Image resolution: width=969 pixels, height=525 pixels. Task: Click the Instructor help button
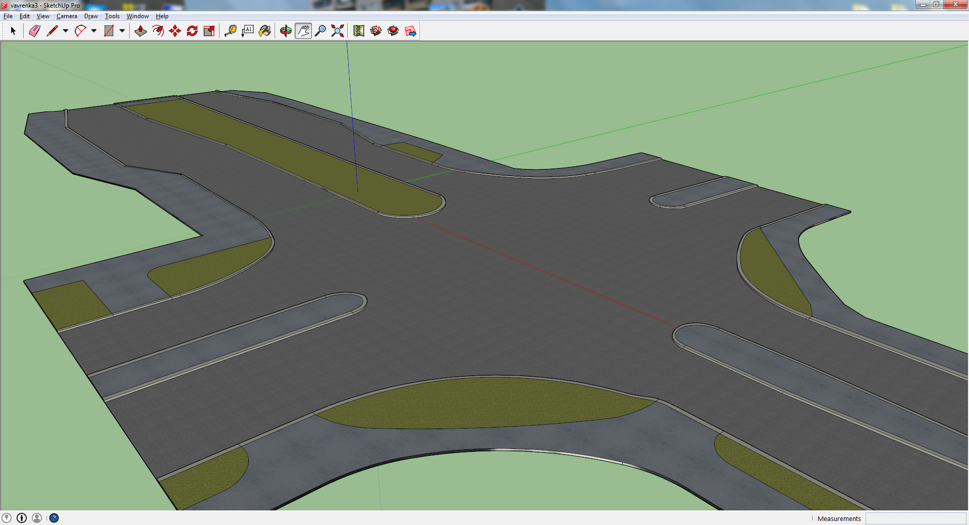54,518
